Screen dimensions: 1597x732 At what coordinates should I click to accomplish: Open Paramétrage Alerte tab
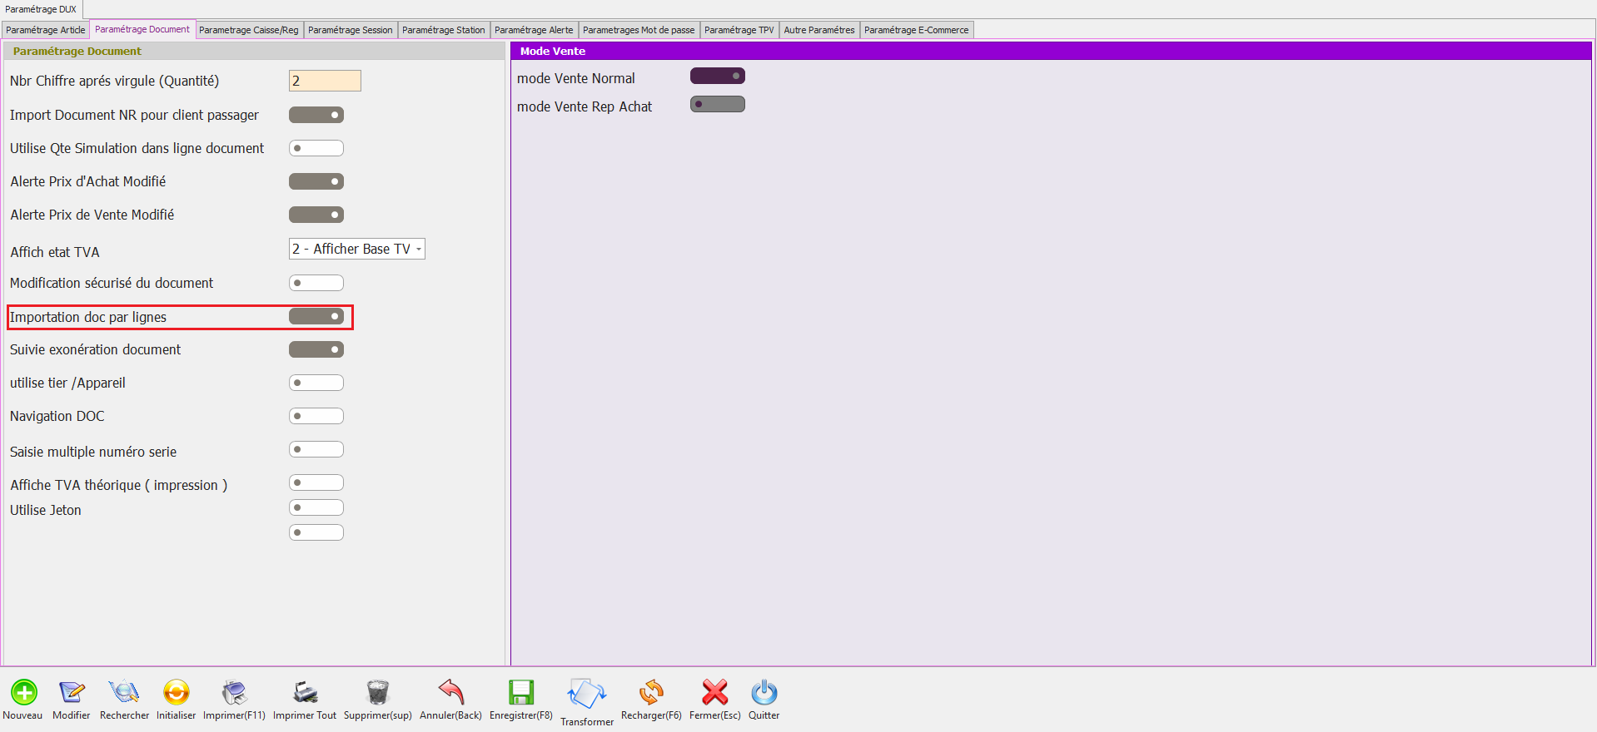[x=535, y=30]
